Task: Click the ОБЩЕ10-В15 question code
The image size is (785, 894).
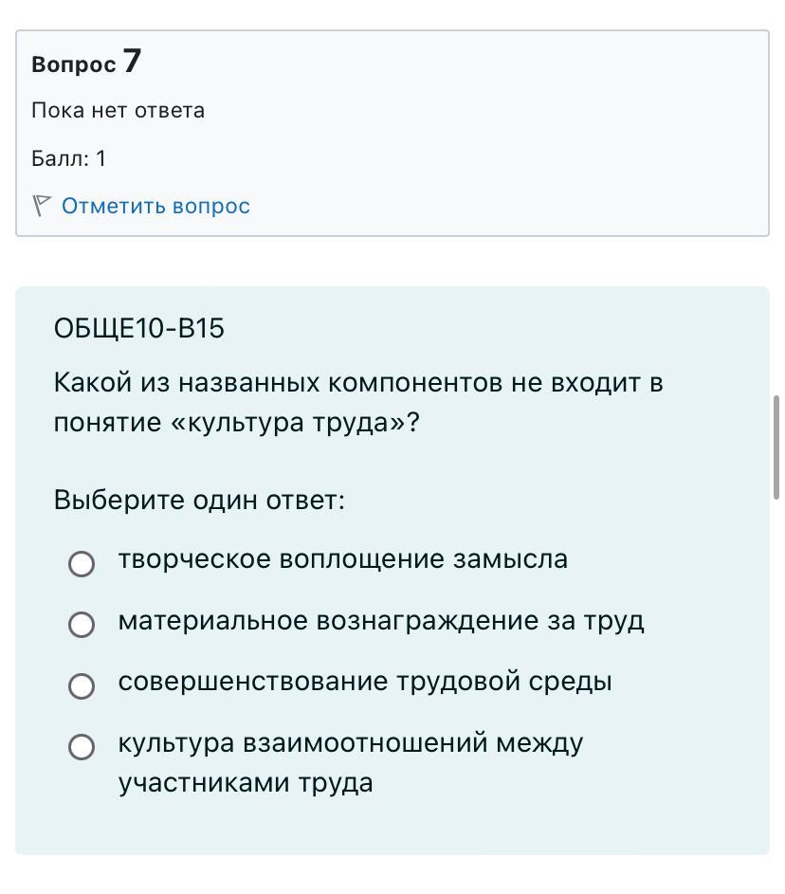Action: point(138,328)
